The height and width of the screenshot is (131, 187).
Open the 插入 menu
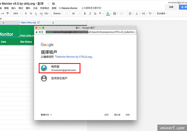[14, 8]
